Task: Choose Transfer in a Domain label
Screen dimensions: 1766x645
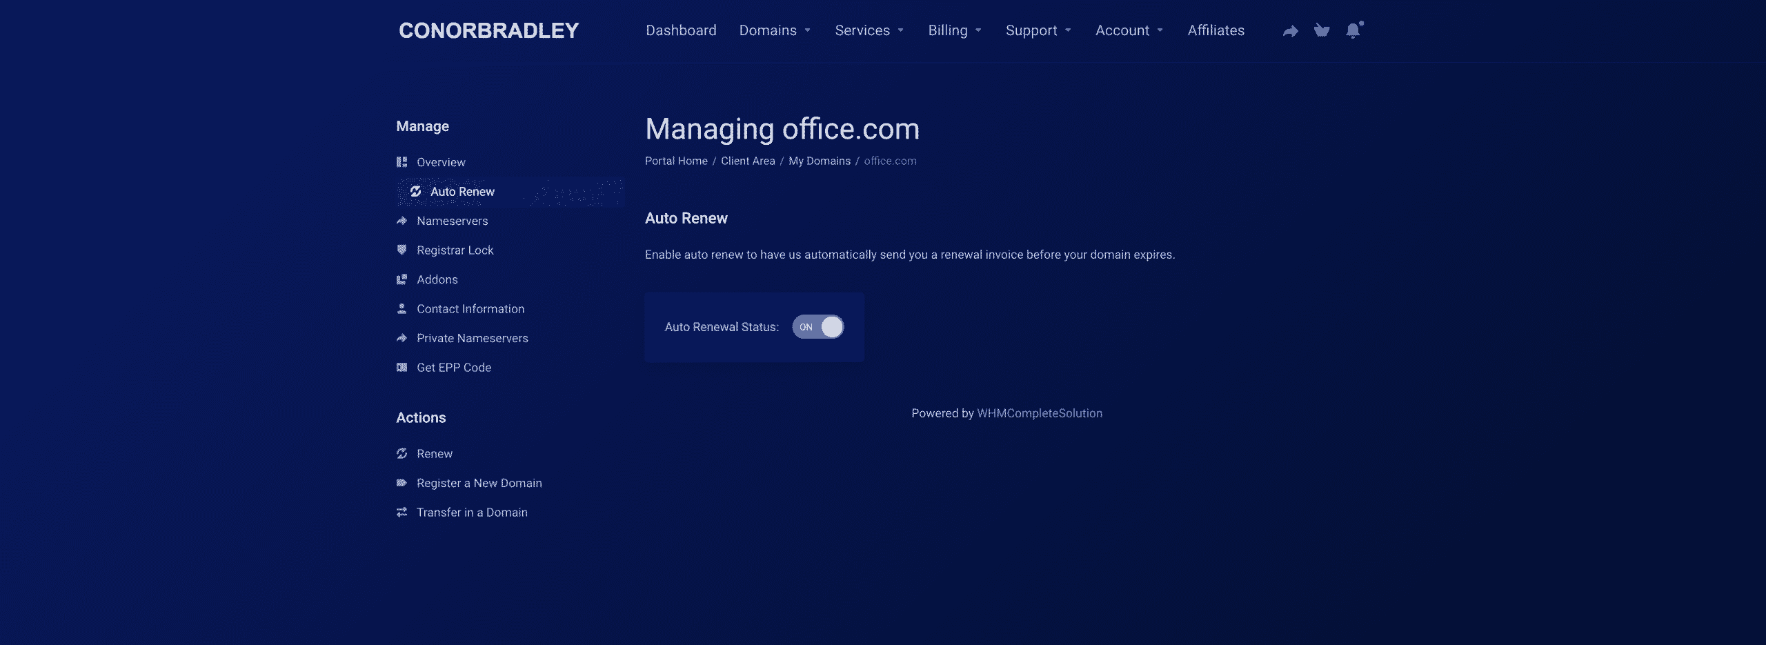Action: click(x=472, y=513)
